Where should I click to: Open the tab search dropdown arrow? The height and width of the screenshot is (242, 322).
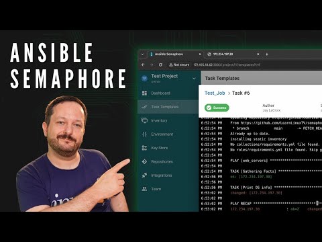pos(142,54)
